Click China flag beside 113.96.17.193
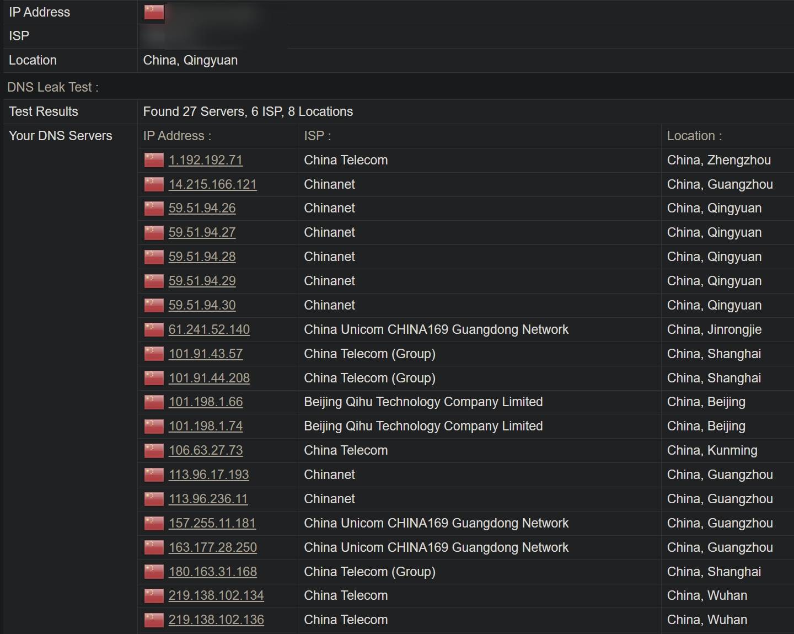794x634 pixels. coord(154,475)
